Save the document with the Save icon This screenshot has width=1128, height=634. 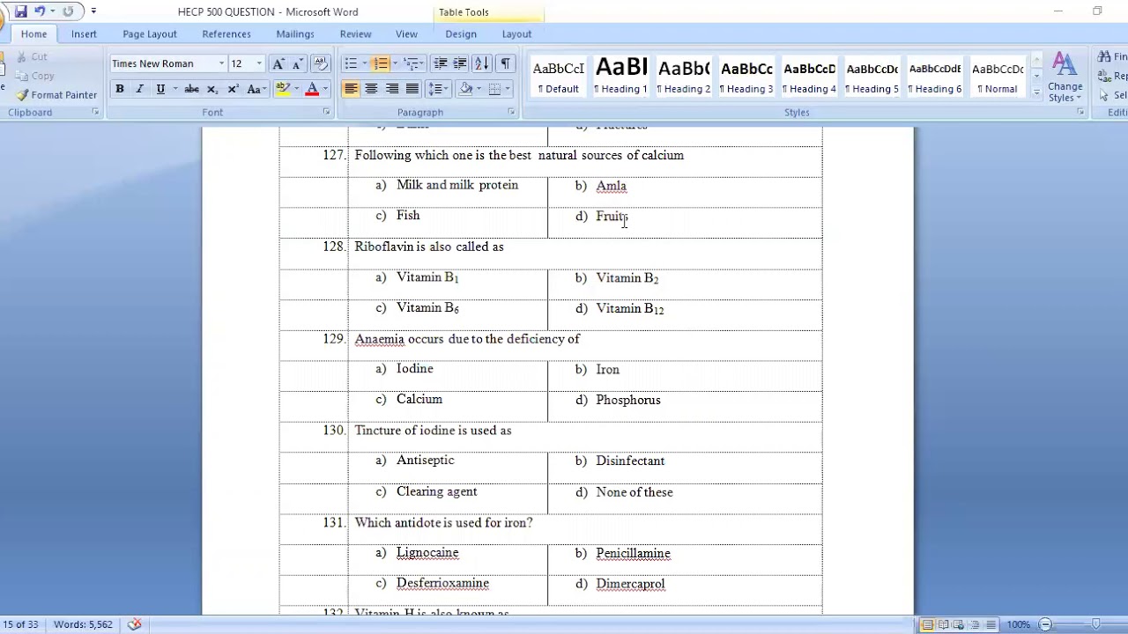[x=20, y=11]
